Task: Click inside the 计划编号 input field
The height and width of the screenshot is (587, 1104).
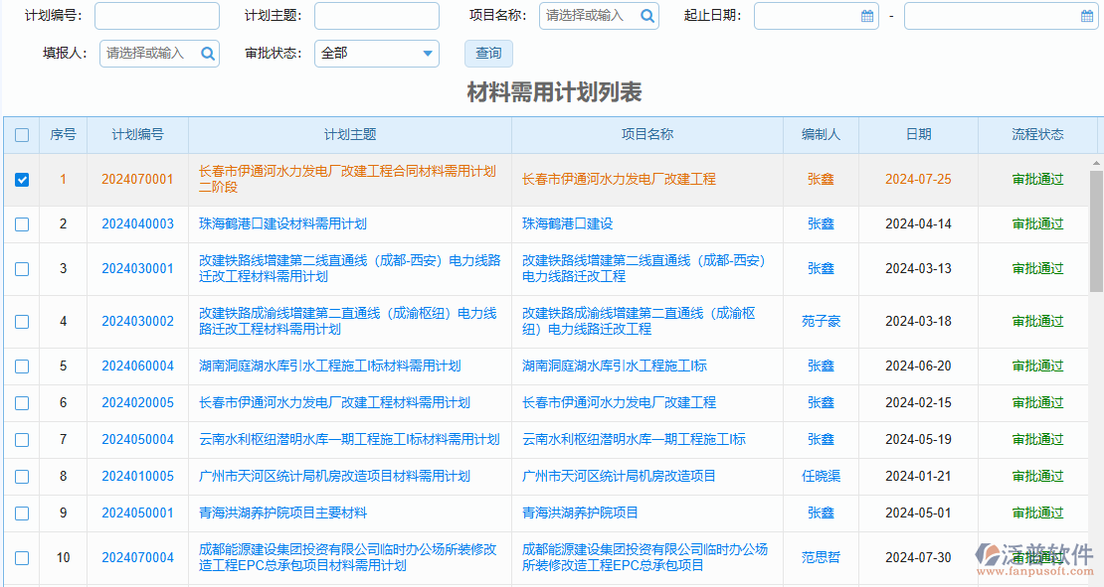Action: tap(156, 16)
